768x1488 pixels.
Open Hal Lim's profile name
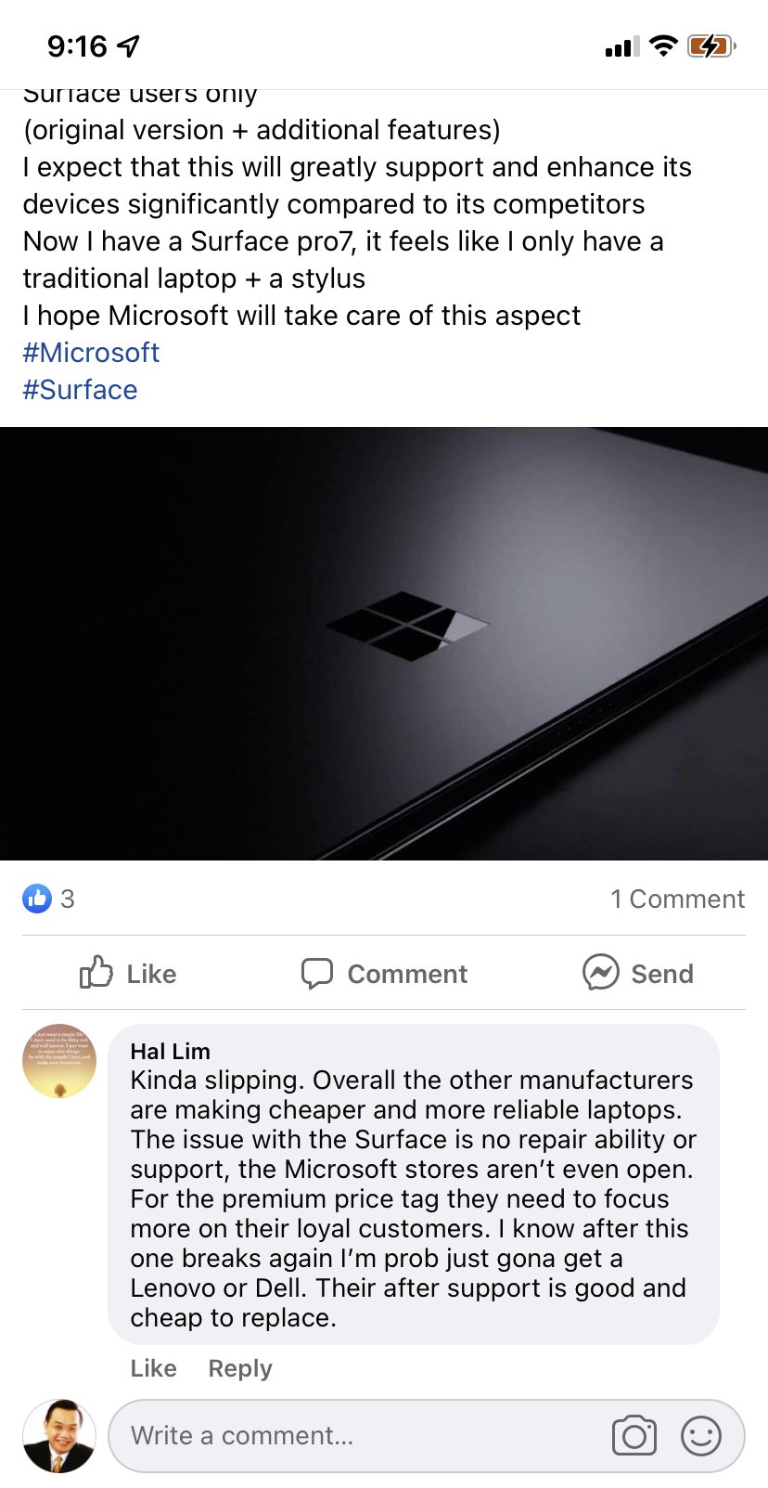pos(171,1051)
